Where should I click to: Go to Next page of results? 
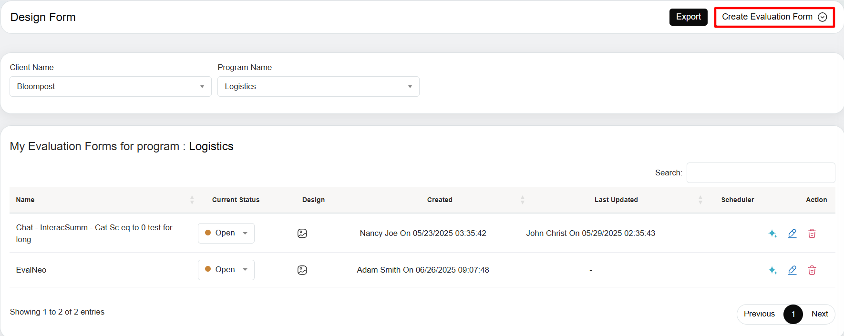click(820, 314)
